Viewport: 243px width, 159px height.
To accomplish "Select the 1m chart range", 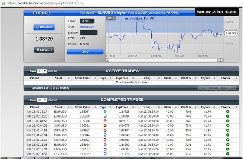I will click(x=126, y=18).
